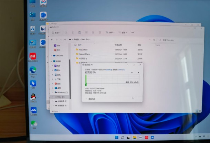Viewport: 210px width, 143px height.
Task: Click the up-arrow navigation button in Explorer
Action: pyautogui.click(x=65, y=40)
